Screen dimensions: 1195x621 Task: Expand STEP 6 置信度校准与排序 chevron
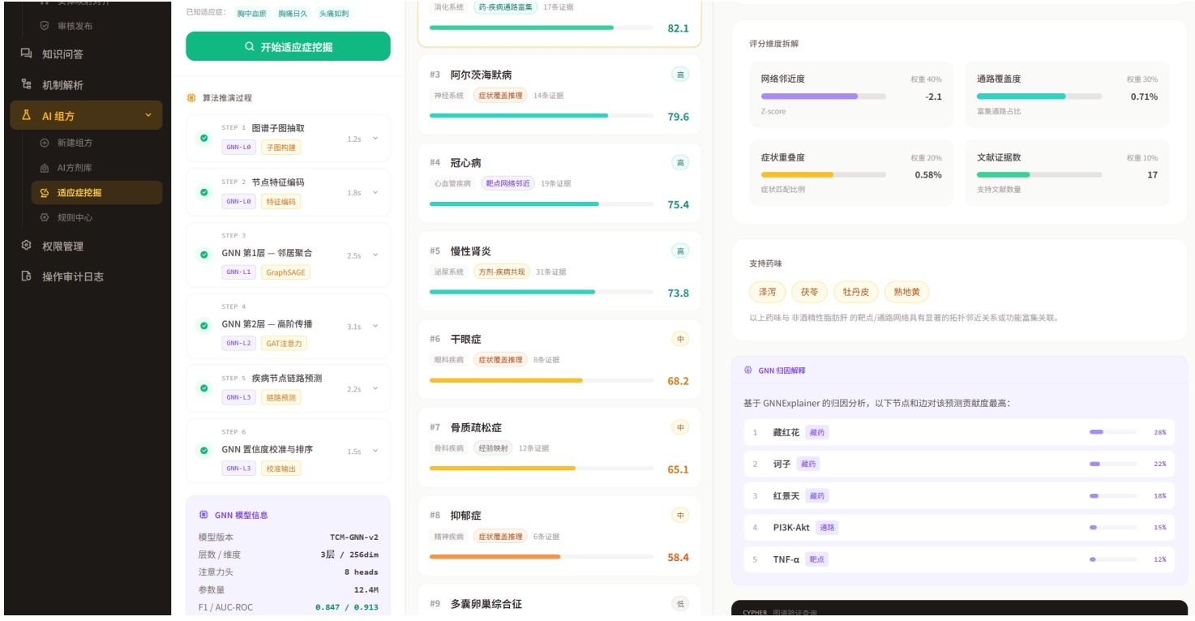coord(375,451)
